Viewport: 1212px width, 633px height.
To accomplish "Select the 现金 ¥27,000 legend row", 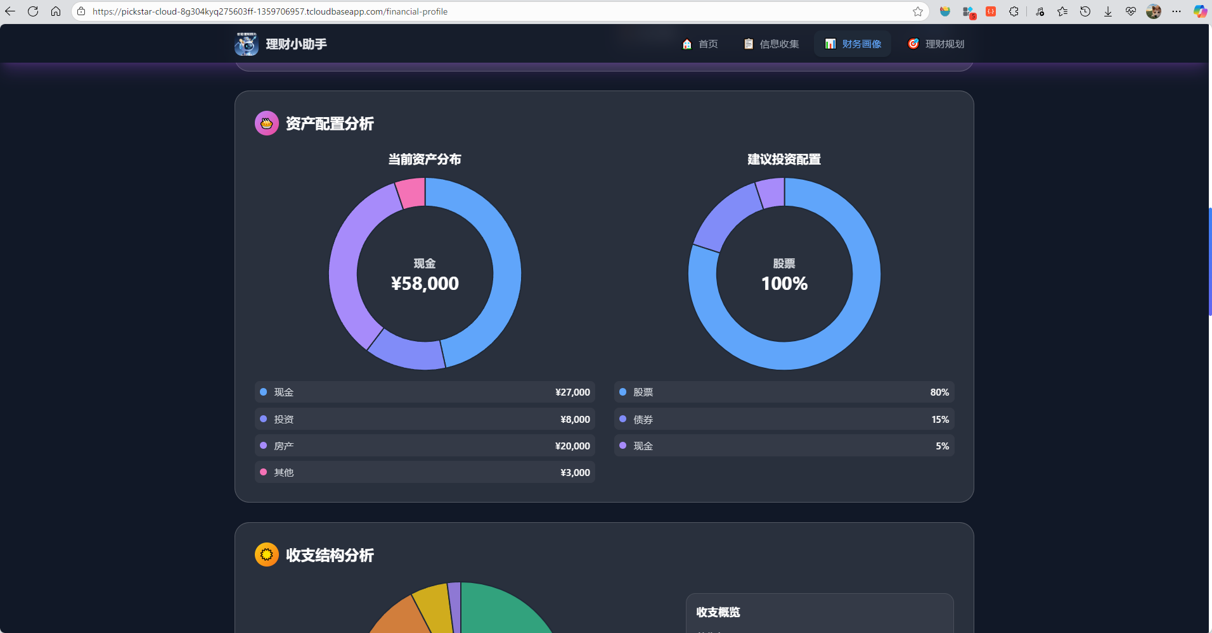I will coord(425,392).
